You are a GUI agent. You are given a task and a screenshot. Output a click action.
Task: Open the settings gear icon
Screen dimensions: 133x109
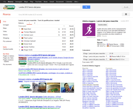(x=126, y=14)
